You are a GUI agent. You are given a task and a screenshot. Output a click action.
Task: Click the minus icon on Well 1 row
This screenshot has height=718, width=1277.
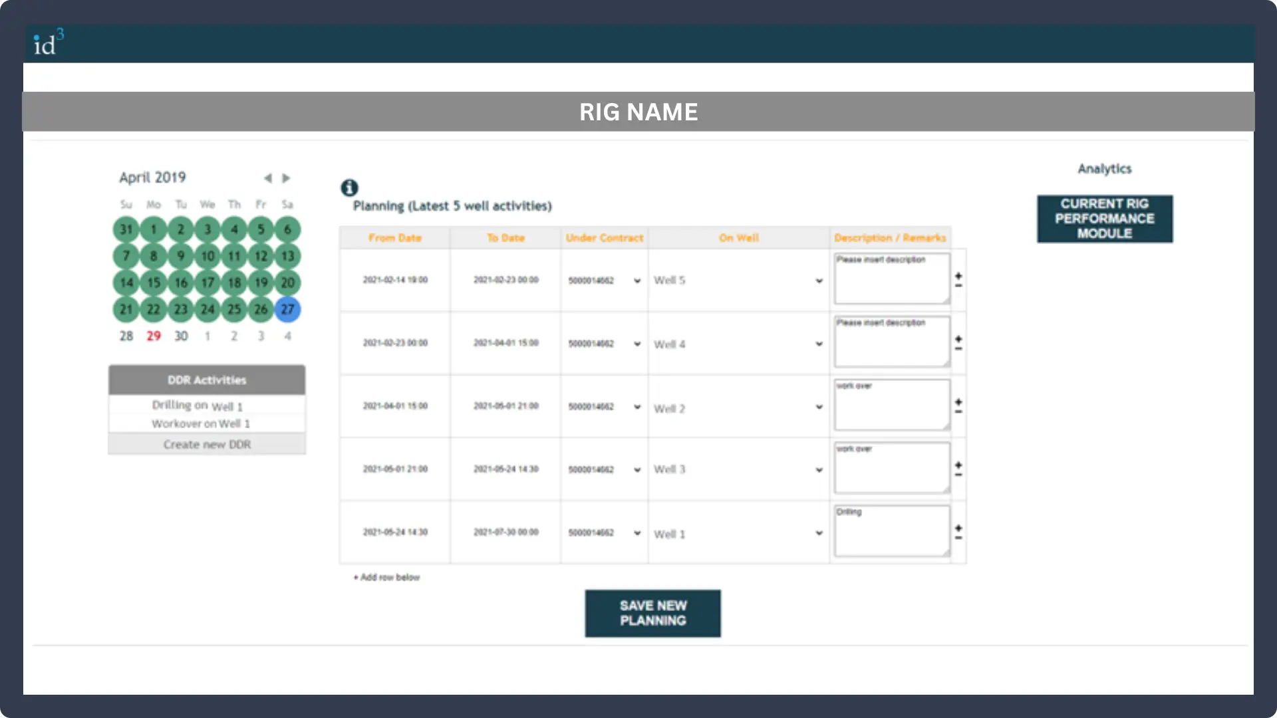958,537
